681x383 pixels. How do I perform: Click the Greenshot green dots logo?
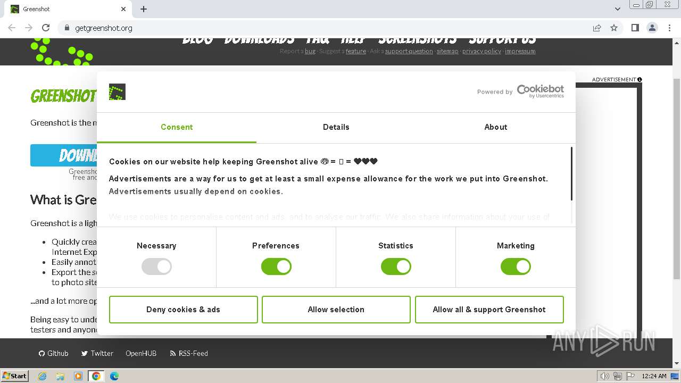pyautogui.click(x=61, y=52)
